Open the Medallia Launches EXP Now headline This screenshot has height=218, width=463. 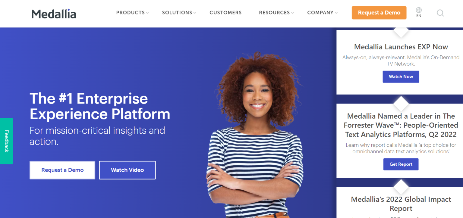point(401,47)
